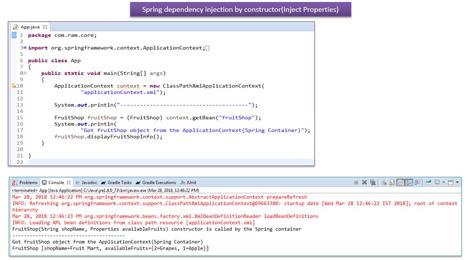Image resolution: width=473 pixels, height=260 pixels.
Task: Click 'Got fruitShop object' line in console output
Action: coord(107,242)
